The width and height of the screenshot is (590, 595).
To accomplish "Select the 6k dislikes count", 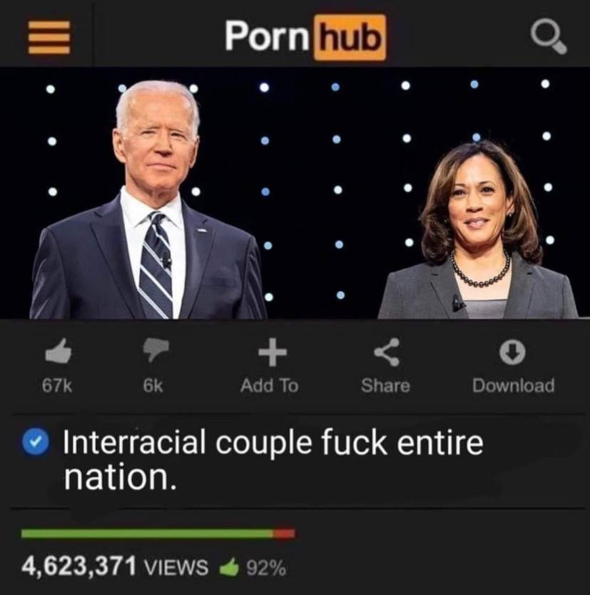I will pos(153,386).
